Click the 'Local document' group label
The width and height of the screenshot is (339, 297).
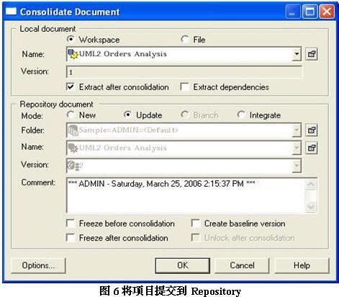tap(48, 29)
